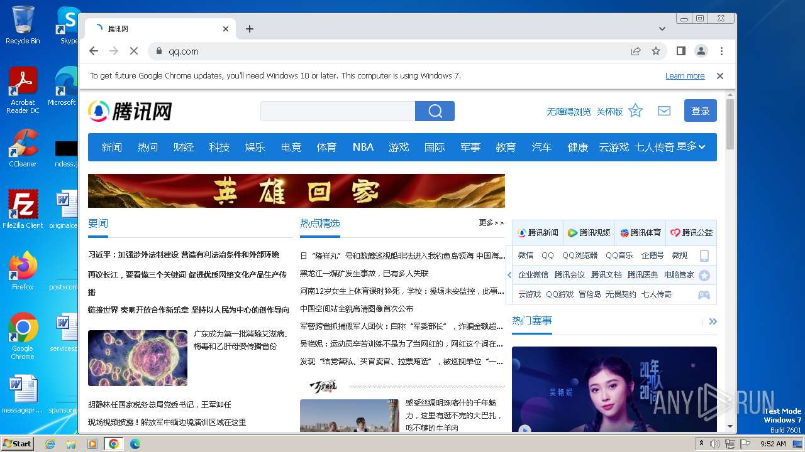
Task: Open File Explorer from the taskbar
Action: [x=71, y=444]
